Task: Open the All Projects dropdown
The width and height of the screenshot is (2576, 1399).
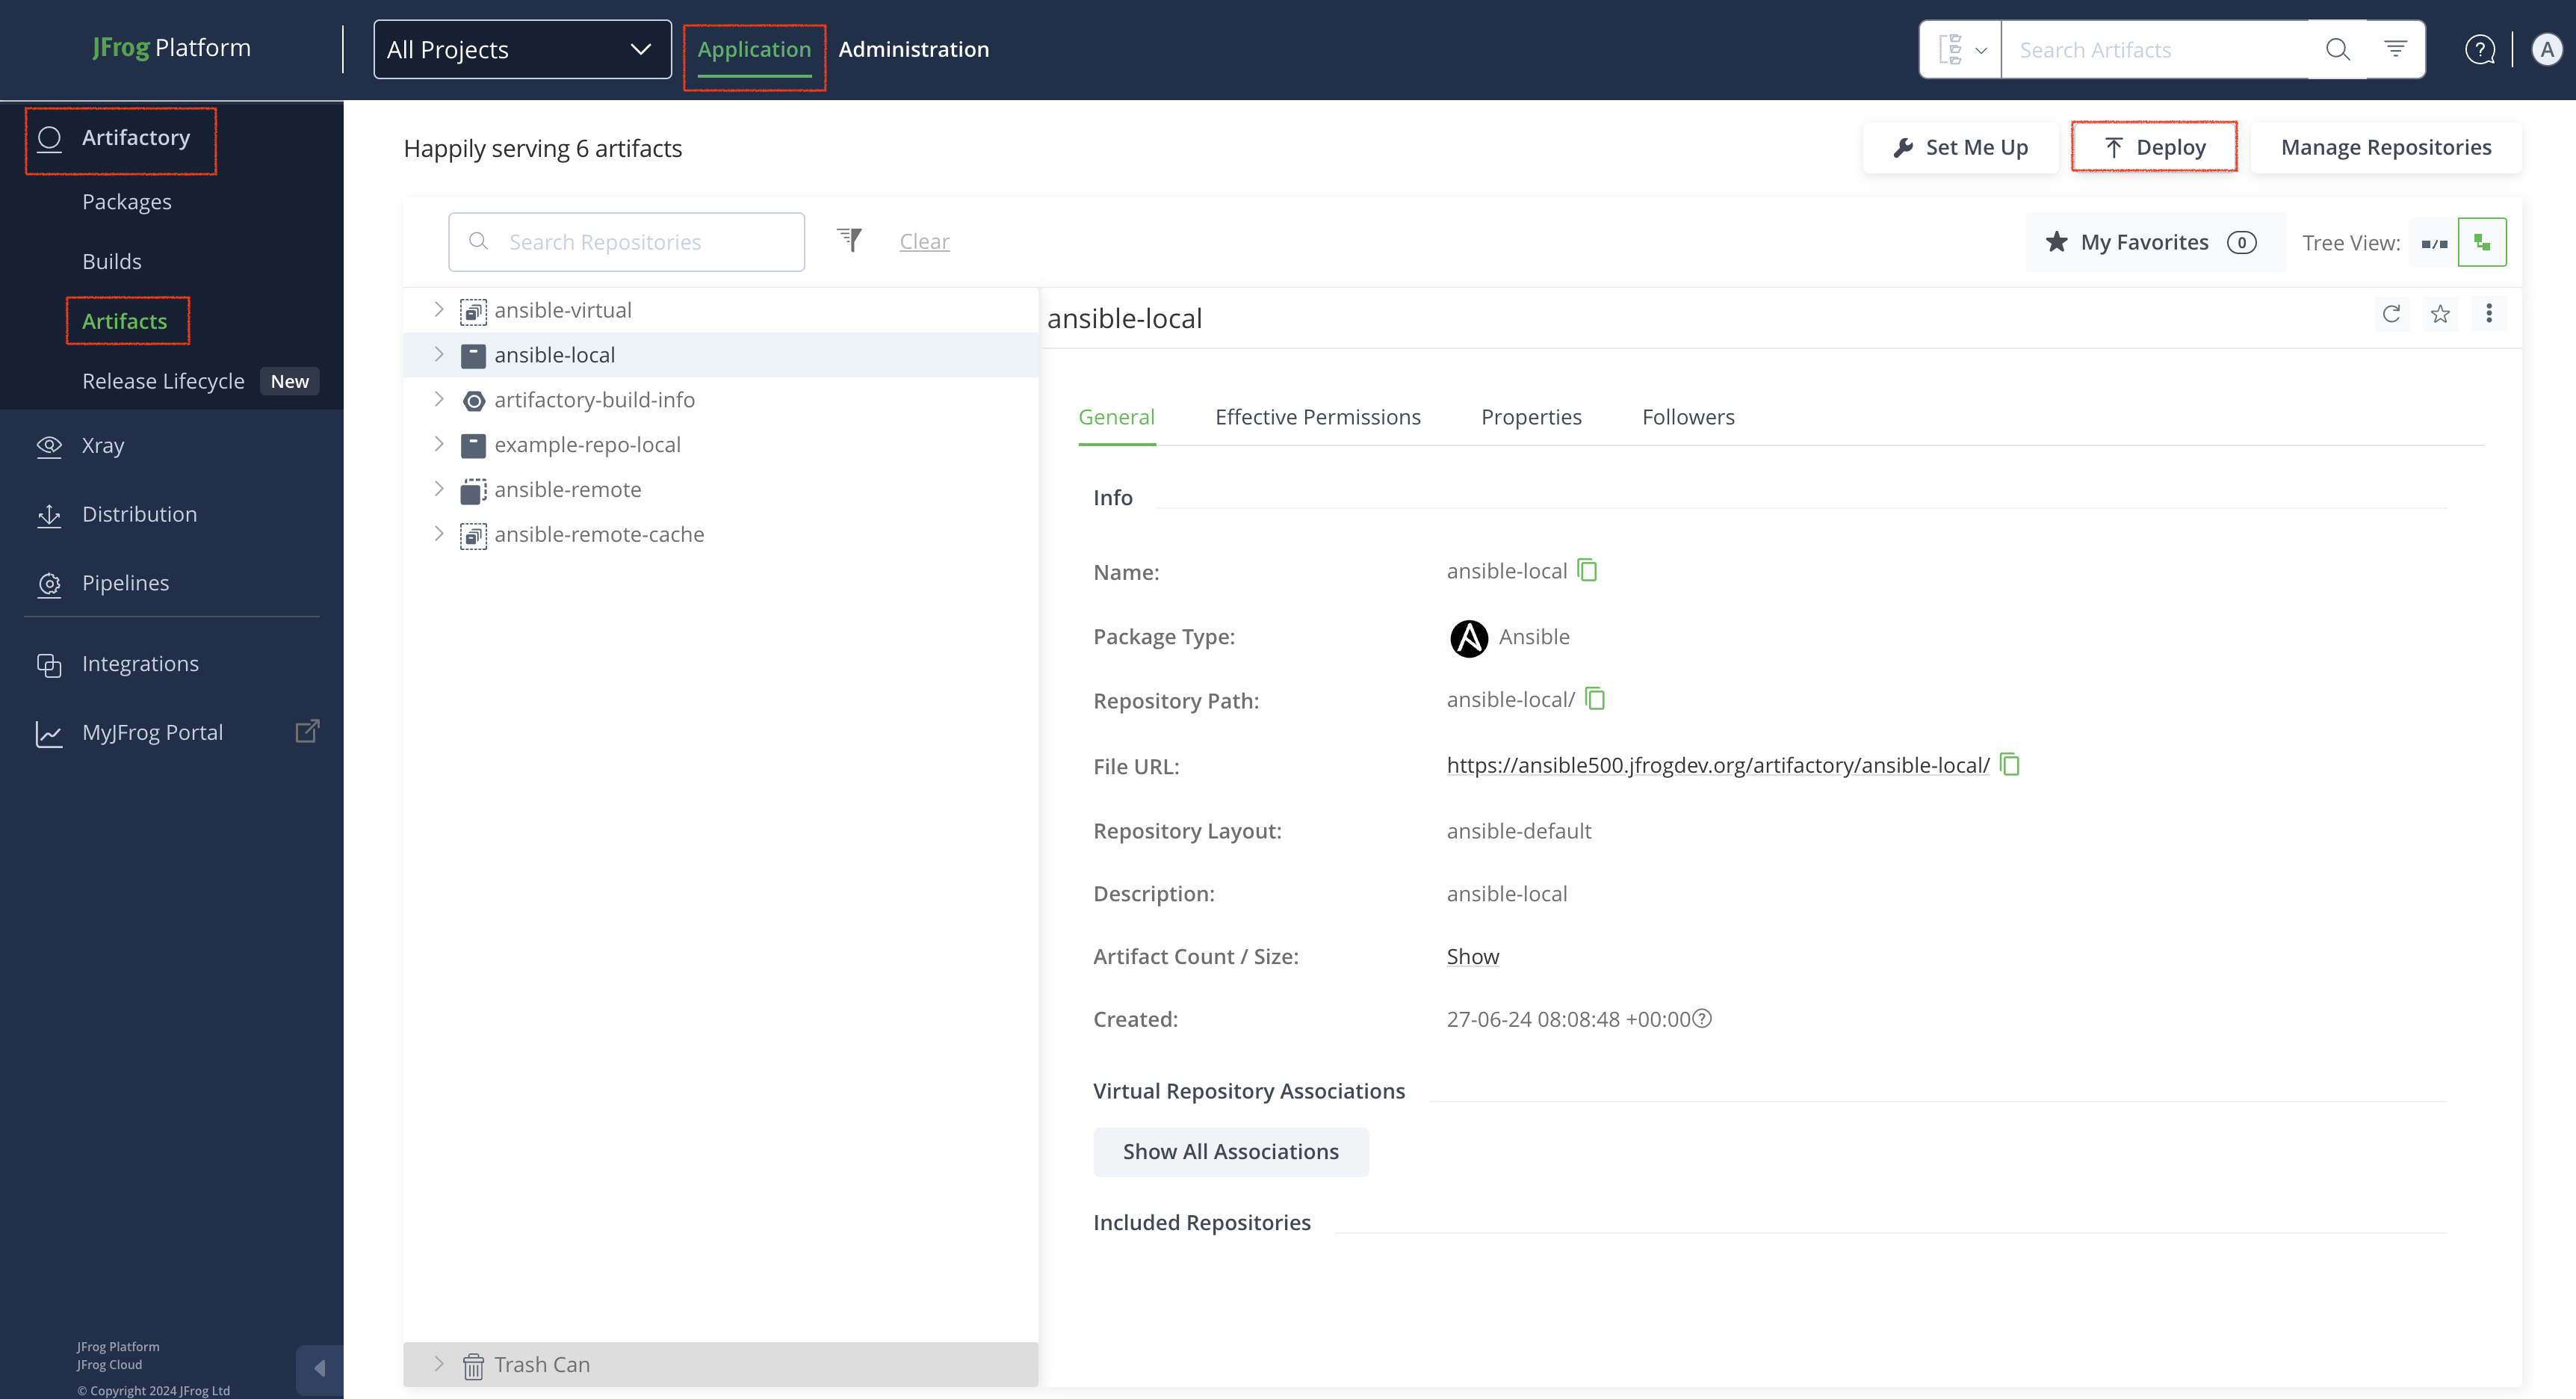Action: [x=521, y=49]
